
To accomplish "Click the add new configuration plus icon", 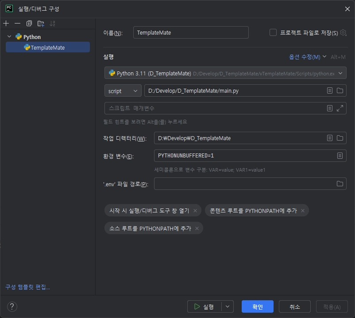I will pos(6,24).
